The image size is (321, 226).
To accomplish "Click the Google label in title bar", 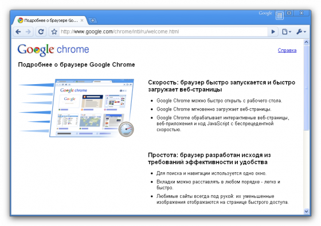I will (265, 13).
